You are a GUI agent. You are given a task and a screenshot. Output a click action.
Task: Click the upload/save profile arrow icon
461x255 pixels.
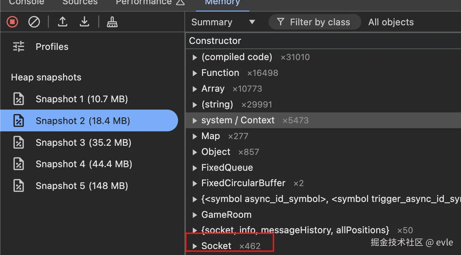coord(63,22)
